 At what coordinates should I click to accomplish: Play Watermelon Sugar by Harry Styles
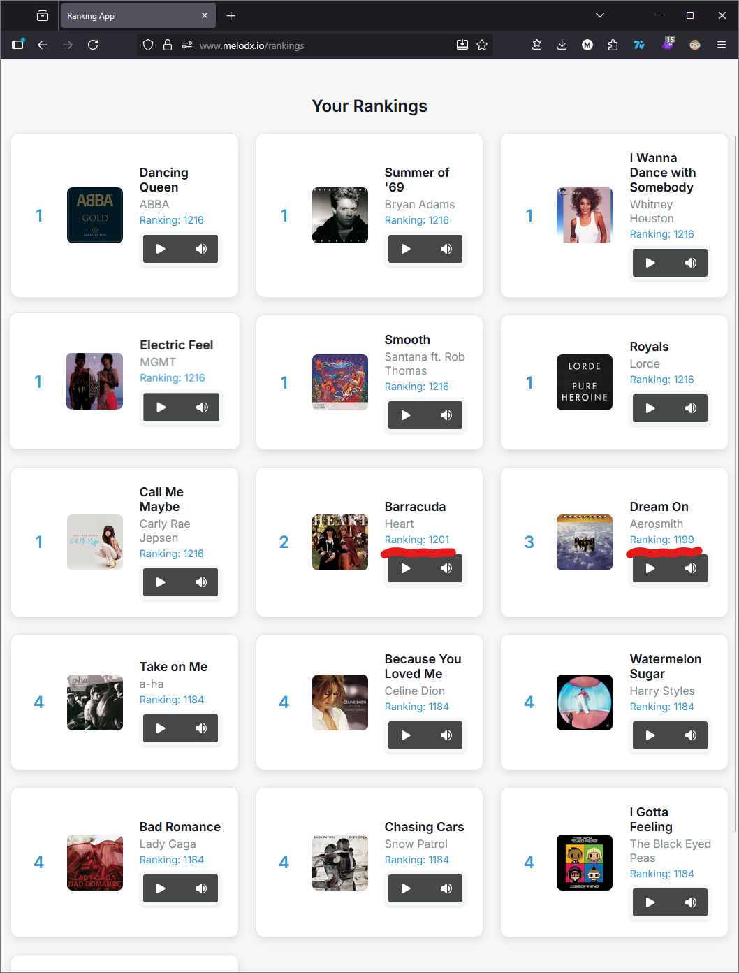coord(650,735)
